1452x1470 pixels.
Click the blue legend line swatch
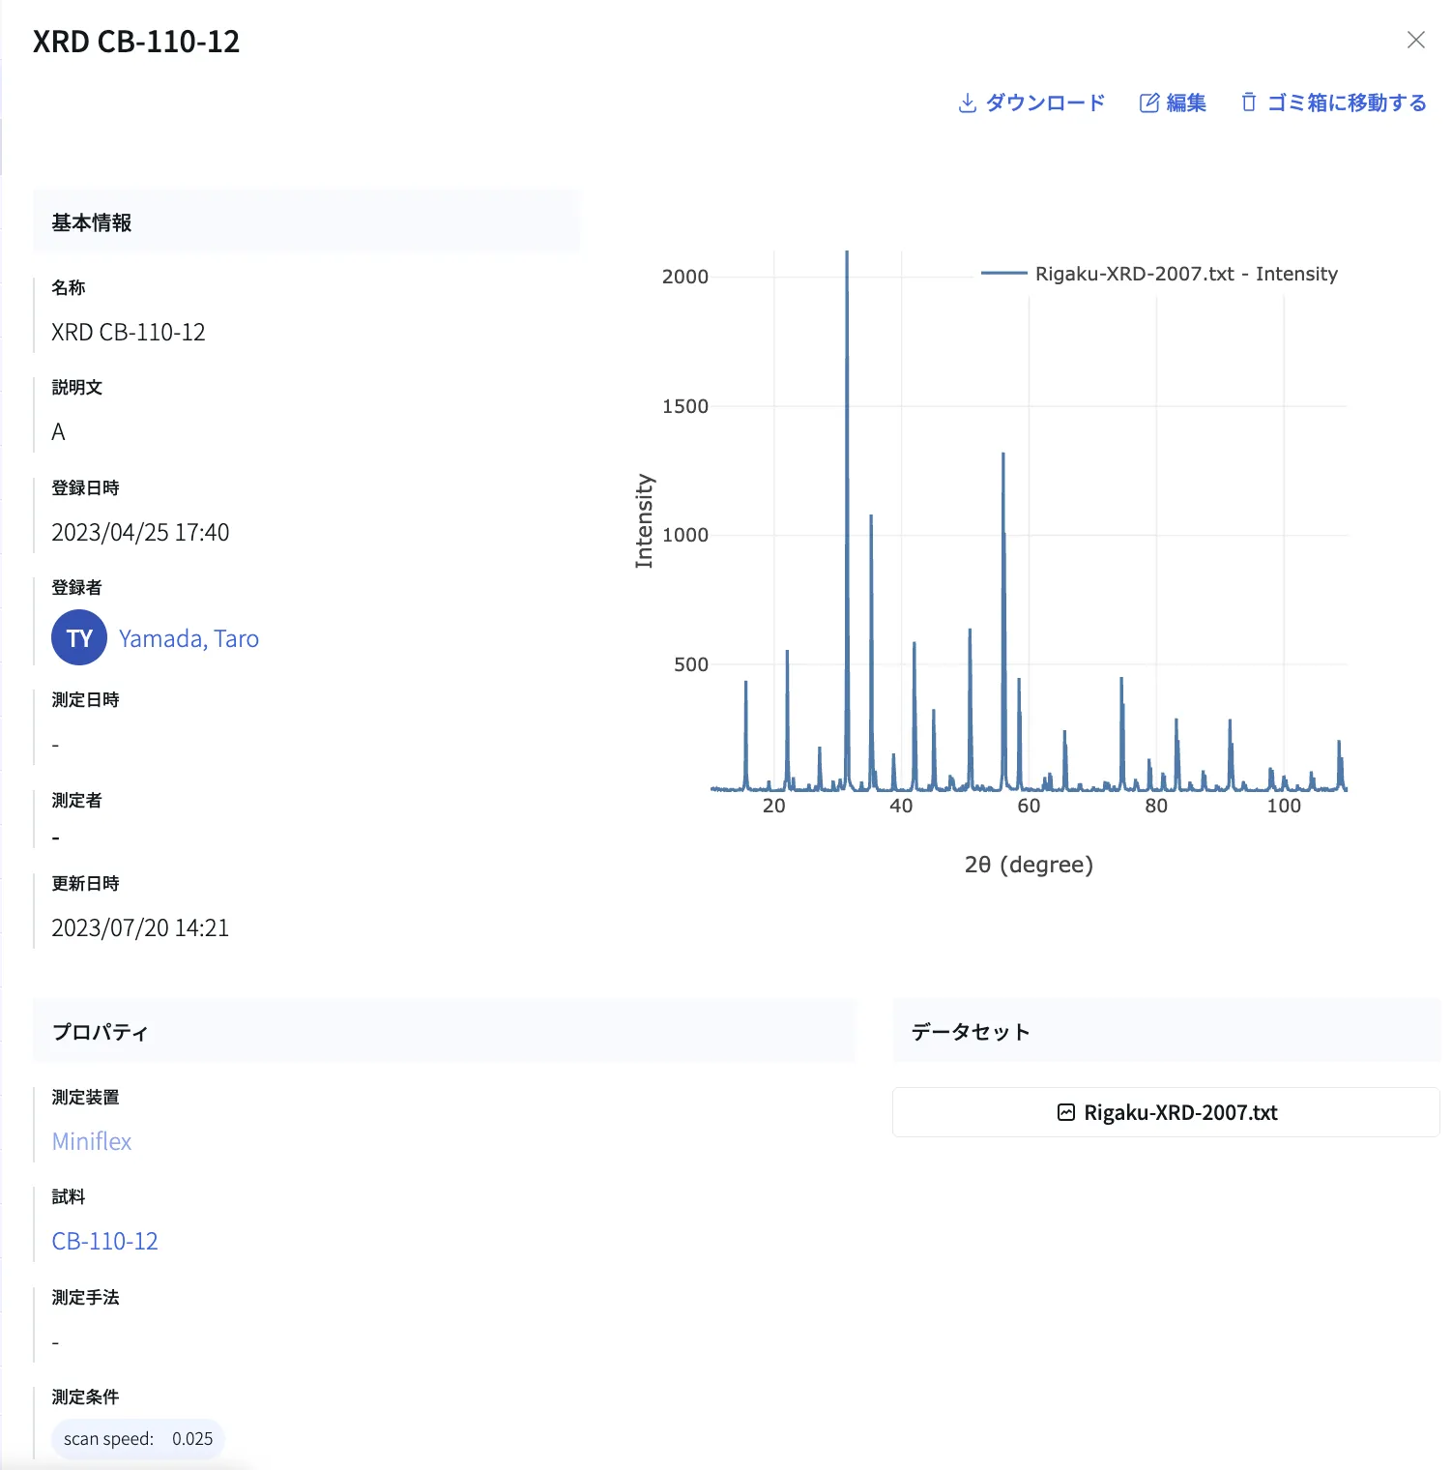click(x=1003, y=274)
